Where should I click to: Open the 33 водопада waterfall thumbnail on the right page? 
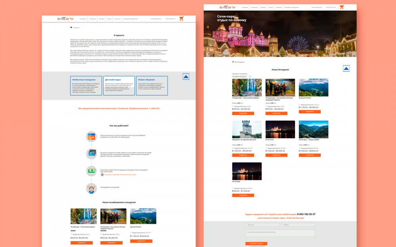(x=247, y=87)
